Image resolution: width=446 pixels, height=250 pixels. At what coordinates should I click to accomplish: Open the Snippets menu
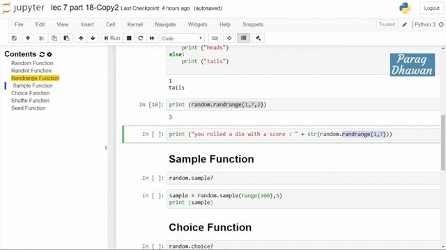253,25
